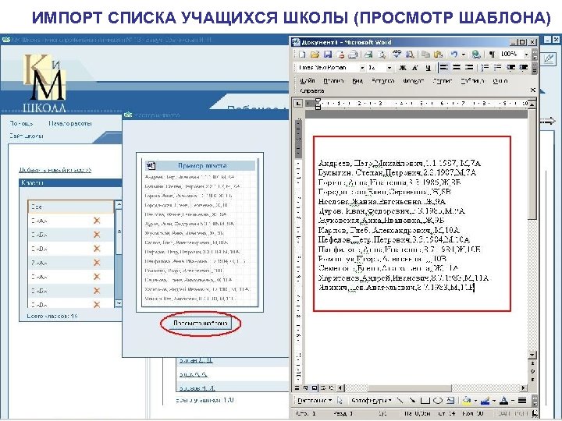562x421 pixels.
Task: Open the Справка menu in Word
Action: point(311,91)
